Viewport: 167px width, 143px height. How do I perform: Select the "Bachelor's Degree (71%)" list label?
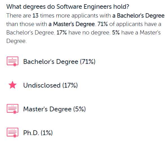[59, 62]
